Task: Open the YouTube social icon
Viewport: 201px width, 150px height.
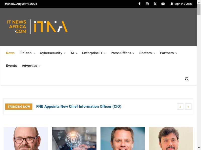Action: 163,4
